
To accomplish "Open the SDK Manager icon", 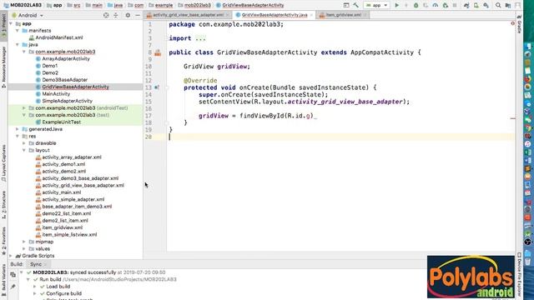I will coord(486,5).
